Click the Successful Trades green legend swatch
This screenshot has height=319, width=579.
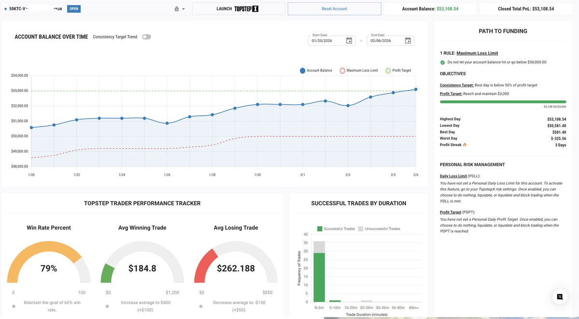click(319, 228)
